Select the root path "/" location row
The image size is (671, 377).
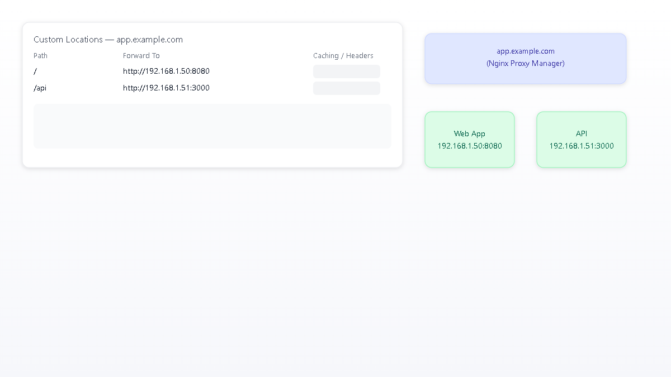35,71
